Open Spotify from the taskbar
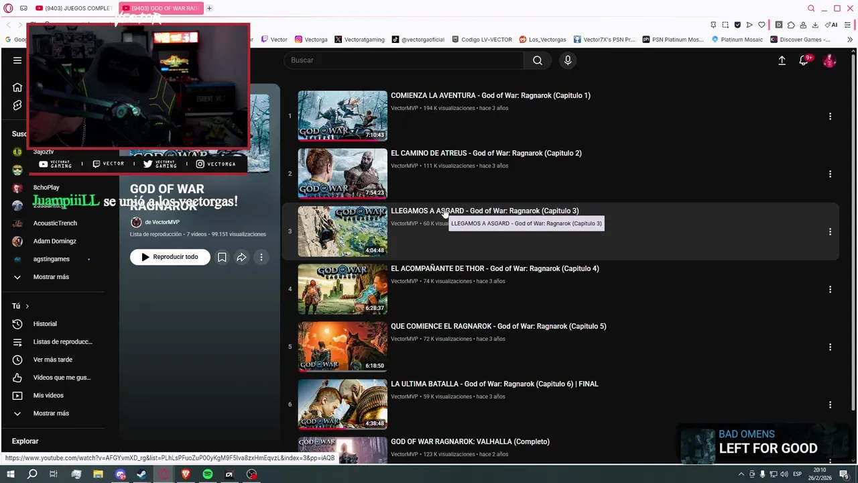Screen dimensions: 858x483 [207, 474]
